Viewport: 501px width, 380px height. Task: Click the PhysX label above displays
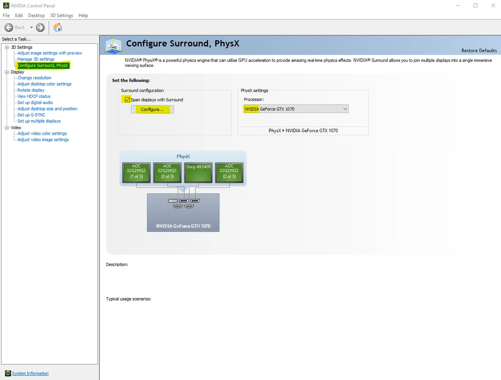[183, 156]
